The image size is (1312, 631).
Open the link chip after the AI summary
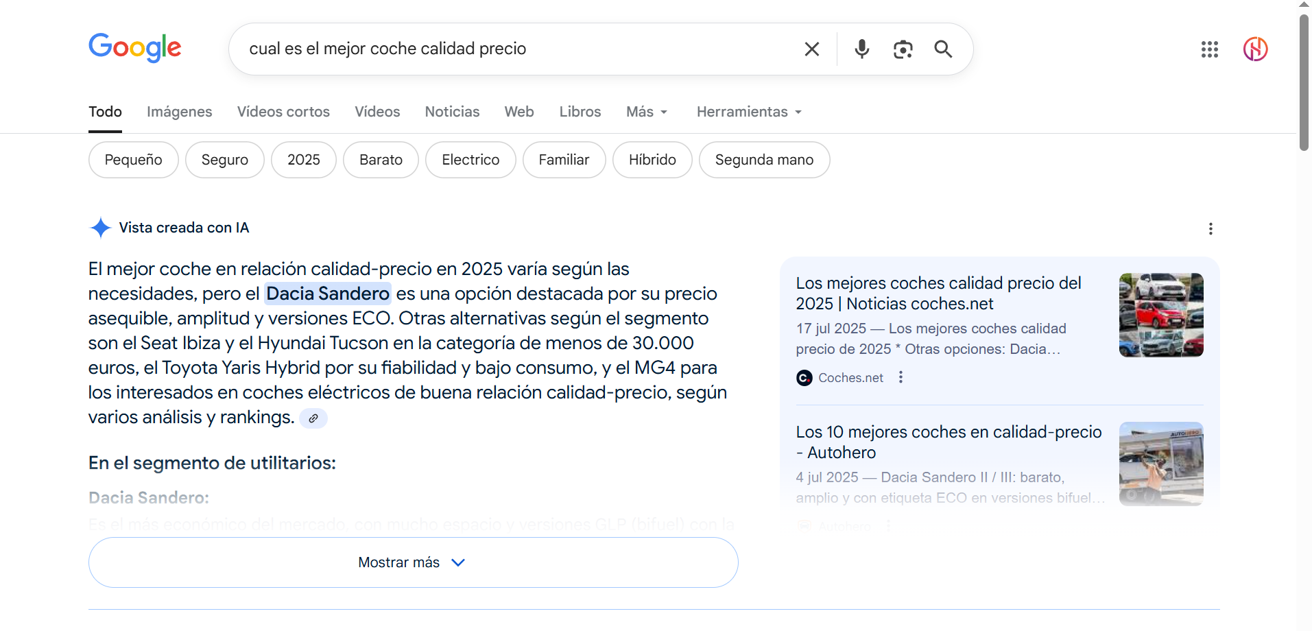point(313,418)
